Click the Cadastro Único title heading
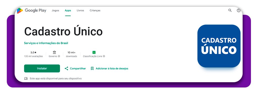Viewport: 258px width, 97px height. click(x=63, y=31)
